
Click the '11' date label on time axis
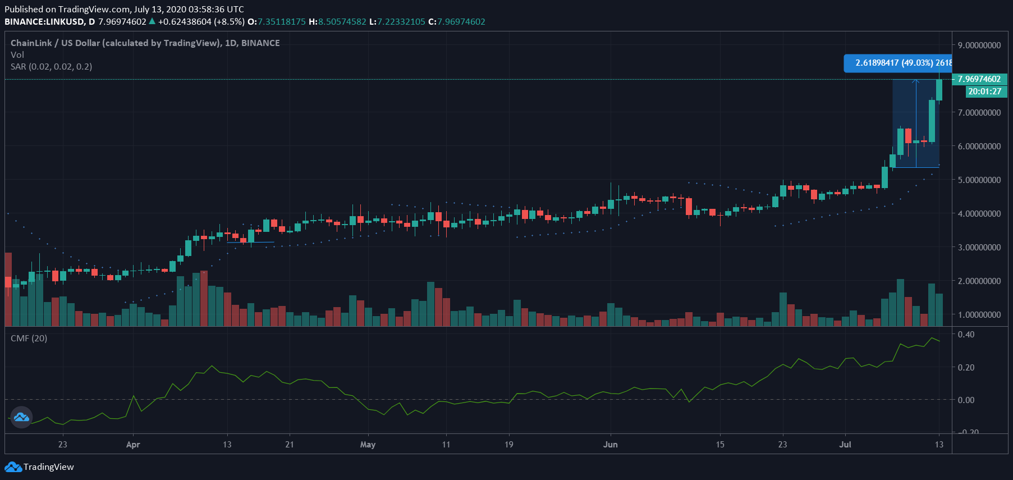(x=446, y=445)
